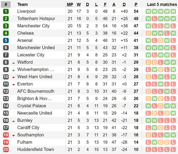Click the Last 5 matches column header
Image resolution: width=178 pixels, height=154 pixels.
(x=162, y=5)
